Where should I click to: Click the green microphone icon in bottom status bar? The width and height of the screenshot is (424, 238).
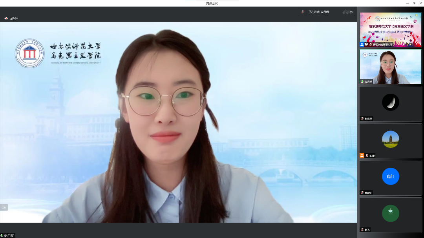tap(2, 235)
